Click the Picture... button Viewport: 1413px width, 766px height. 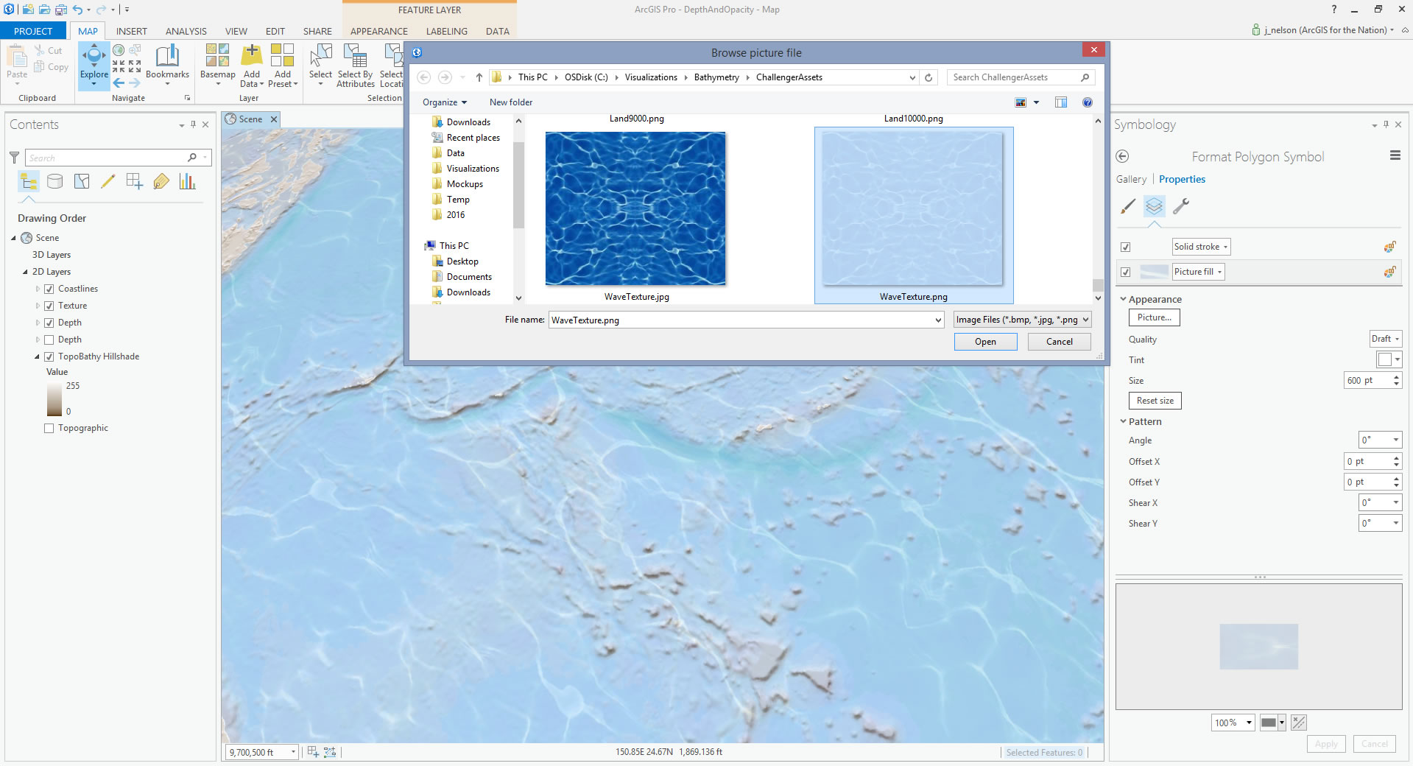pyautogui.click(x=1154, y=317)
